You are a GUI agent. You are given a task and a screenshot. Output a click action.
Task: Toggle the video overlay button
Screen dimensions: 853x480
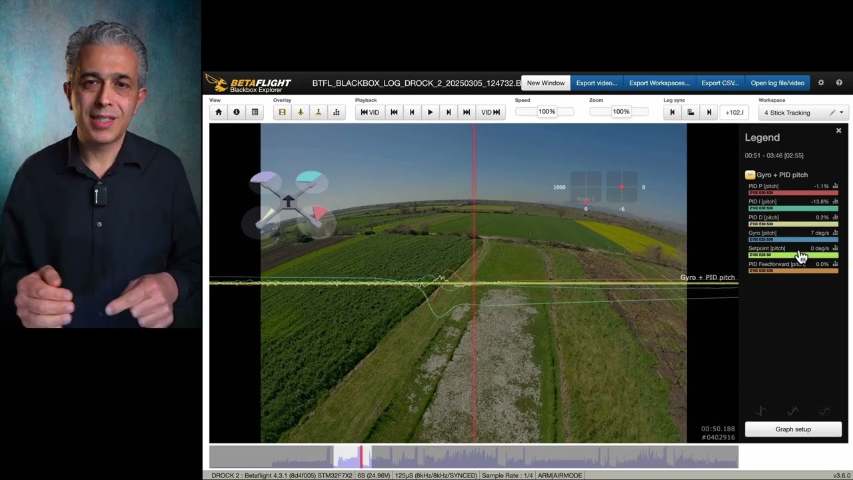coord(282,112)
